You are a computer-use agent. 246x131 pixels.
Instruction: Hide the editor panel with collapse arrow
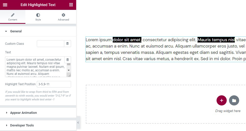pos(78,123)
